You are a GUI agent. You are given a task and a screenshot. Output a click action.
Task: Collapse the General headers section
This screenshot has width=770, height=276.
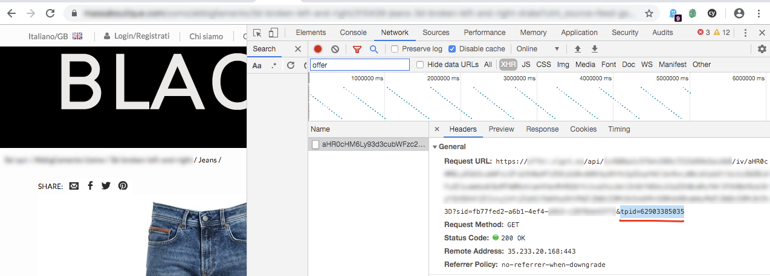coord(435,147)
